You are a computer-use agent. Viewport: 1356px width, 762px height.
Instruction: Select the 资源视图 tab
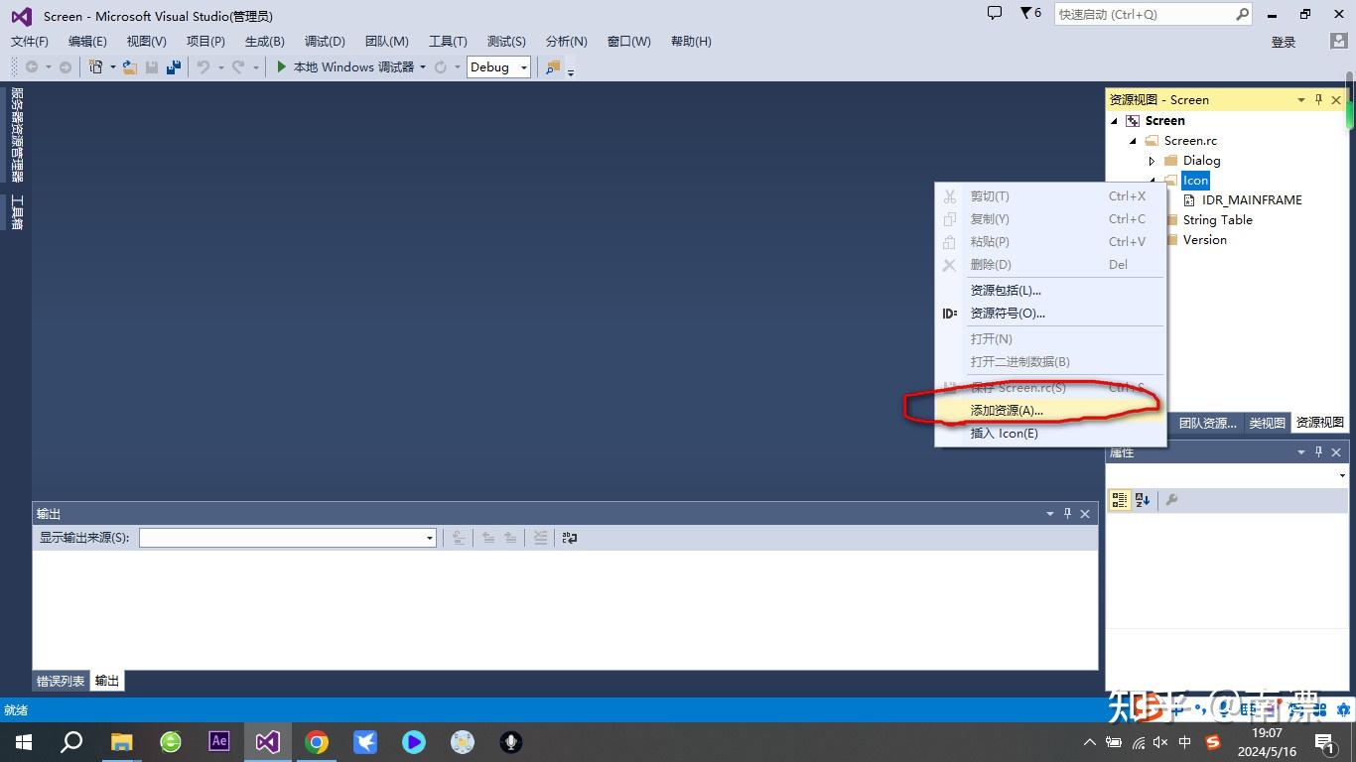coord(1319,423)
